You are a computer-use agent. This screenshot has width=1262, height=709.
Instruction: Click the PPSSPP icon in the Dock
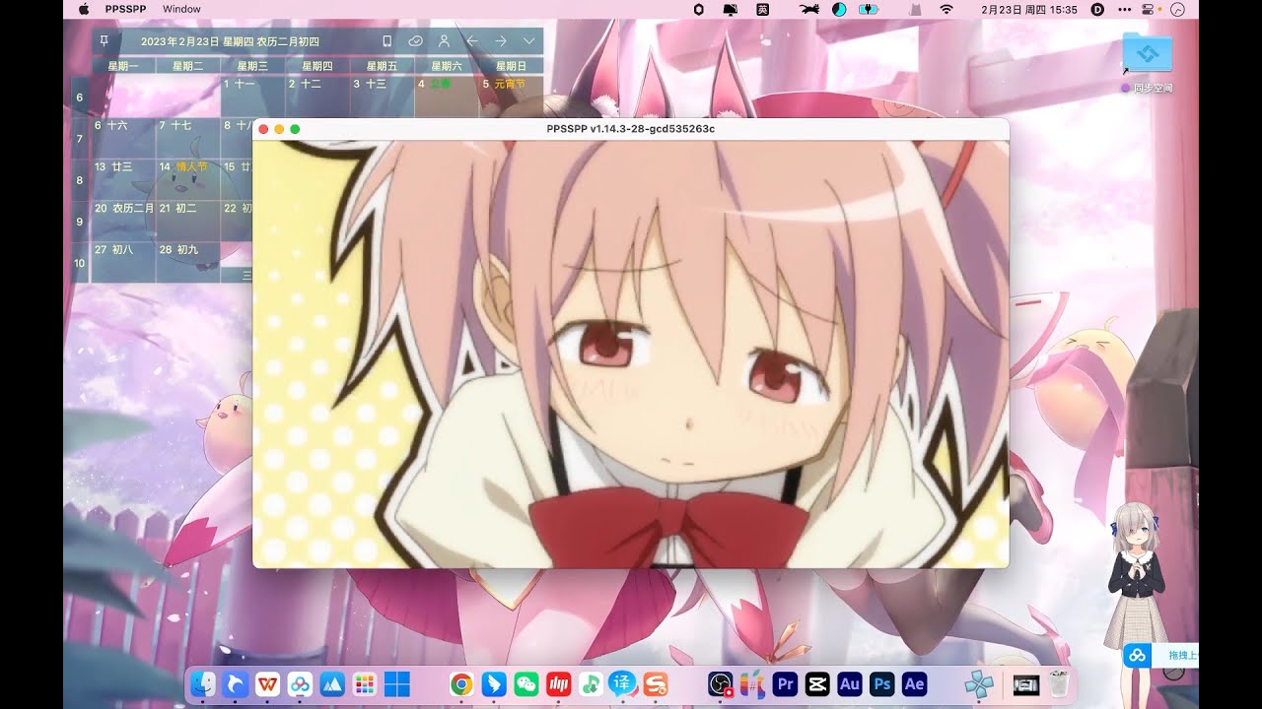[979, 684]
